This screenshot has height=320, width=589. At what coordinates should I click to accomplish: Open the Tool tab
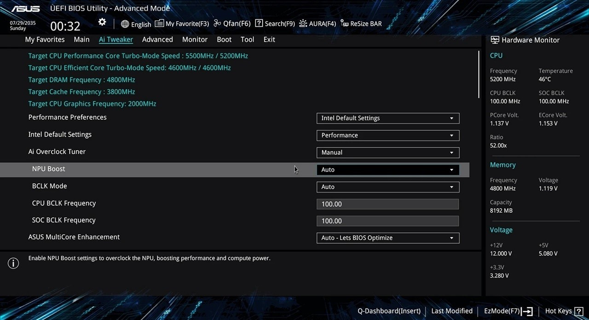[x=247, y=40]
